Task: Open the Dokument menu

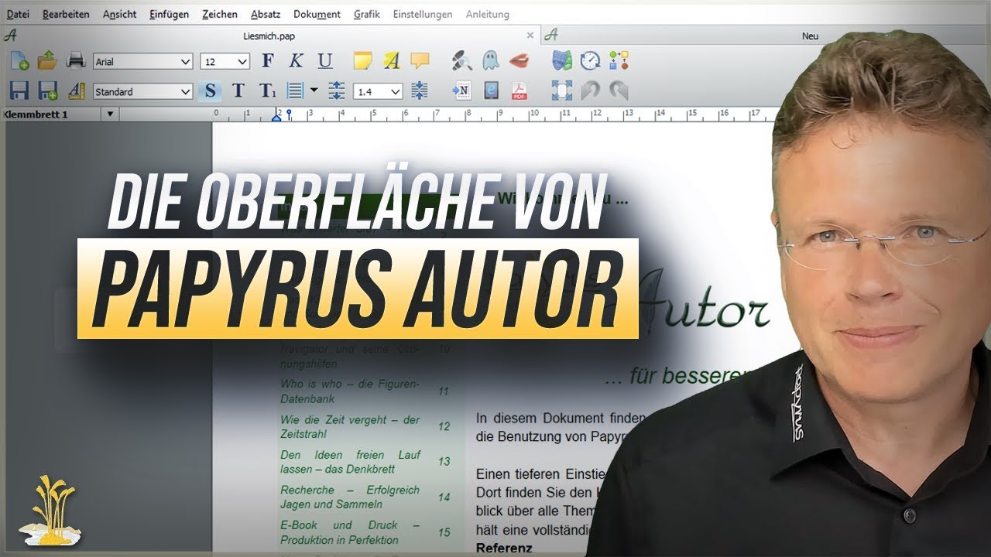Action: (317, 14)
